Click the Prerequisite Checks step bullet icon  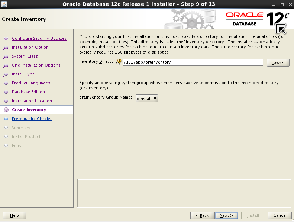[6, 119]
